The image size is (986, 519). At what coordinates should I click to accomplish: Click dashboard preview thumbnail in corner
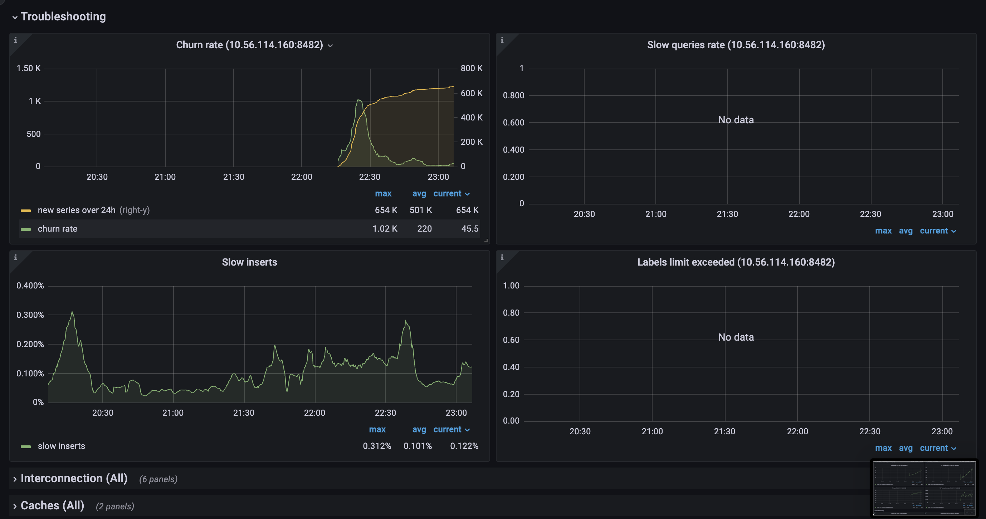point(924,488)
